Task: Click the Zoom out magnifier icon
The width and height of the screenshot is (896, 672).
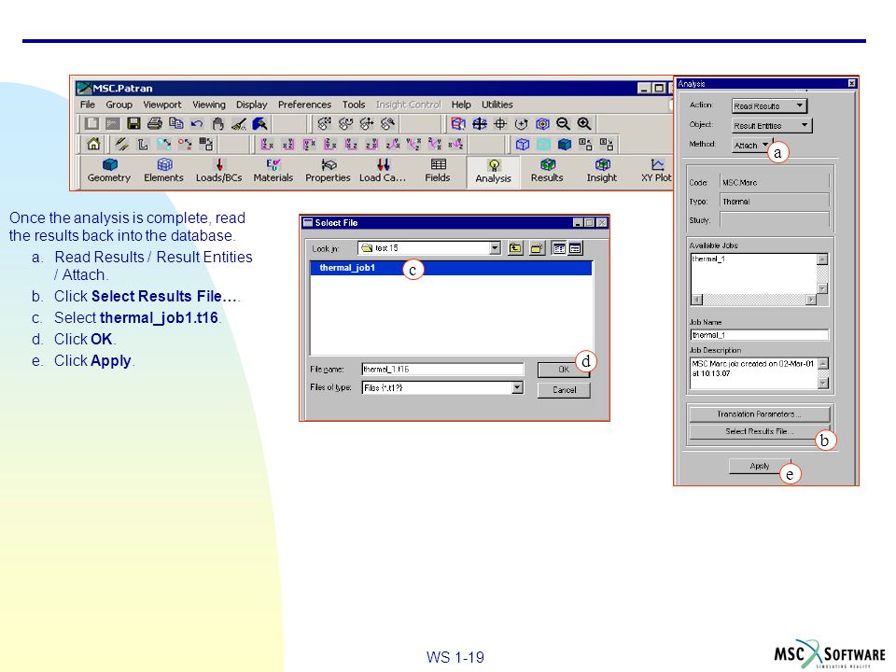Action: 563,123
